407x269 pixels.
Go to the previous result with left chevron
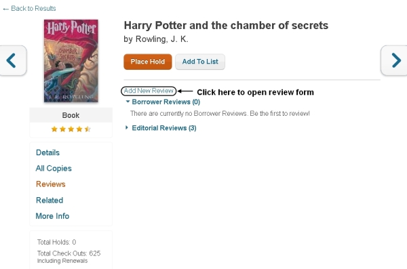pos(12,60)
